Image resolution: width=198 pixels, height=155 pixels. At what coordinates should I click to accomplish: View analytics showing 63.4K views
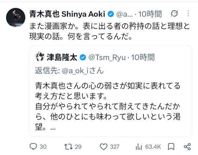pos(139,147)
